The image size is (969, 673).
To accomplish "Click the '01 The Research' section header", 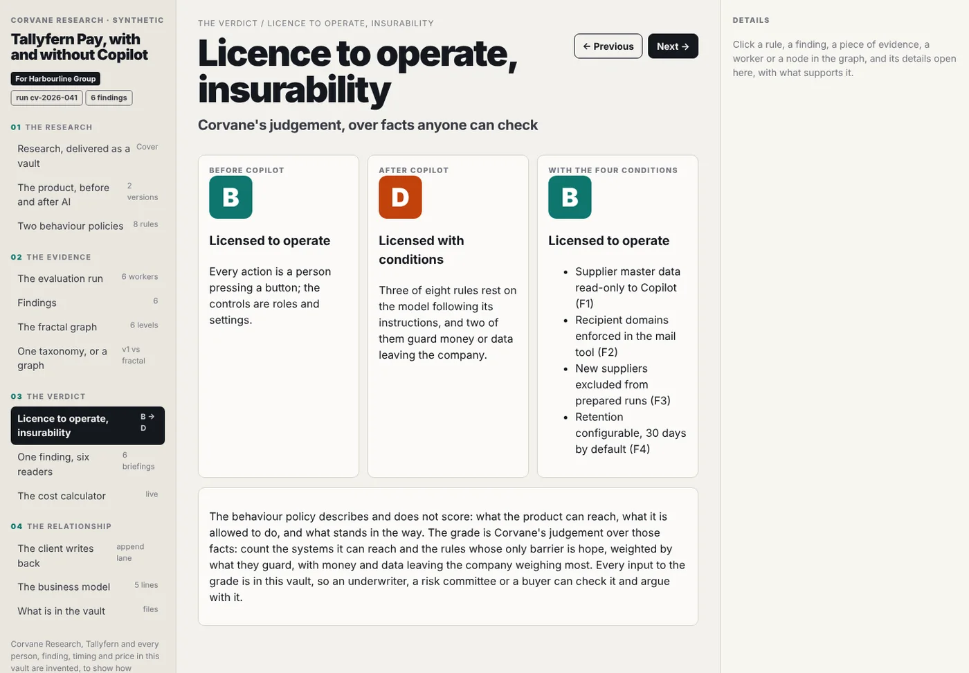I will [x=51, y=127].
